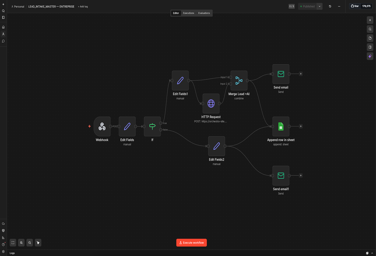Switch to the Executions tab
This screenshot has width=376, height=256.
pos(188,13)
